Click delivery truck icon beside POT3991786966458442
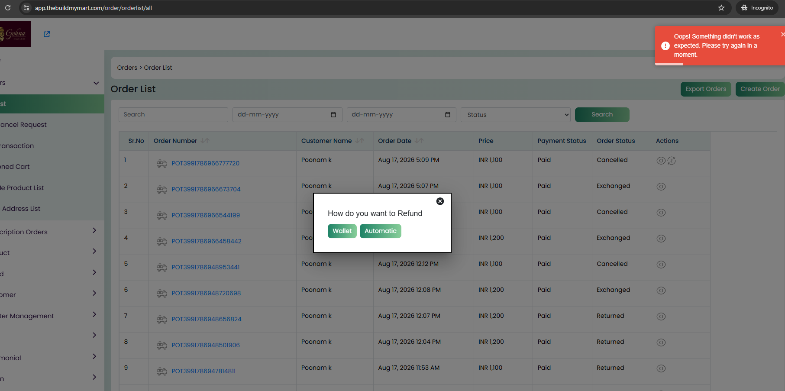The width and height of the screenshot is (785, 391). pos(162,242)
